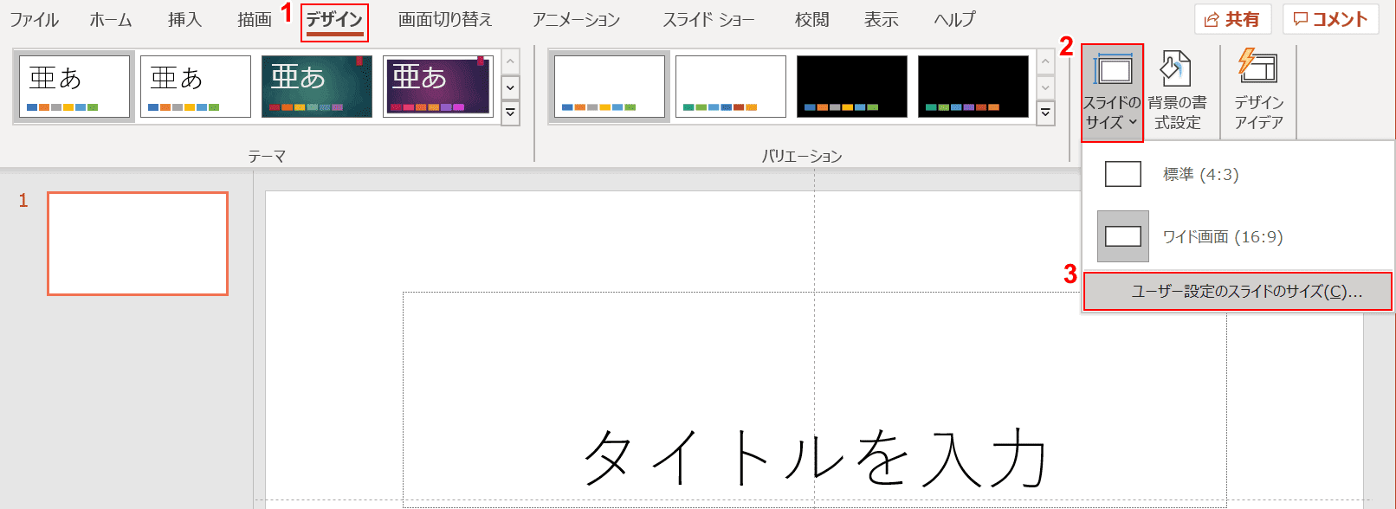Select the second white variant thumbnail
1396x509 pixels.
pos(731,87)
